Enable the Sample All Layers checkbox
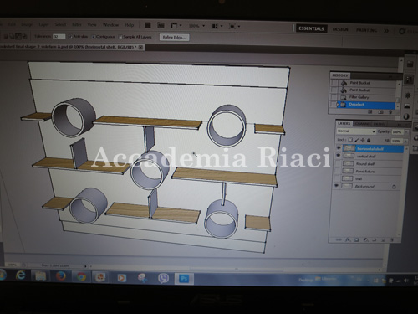The image size is (418, 314). point(120,37)
